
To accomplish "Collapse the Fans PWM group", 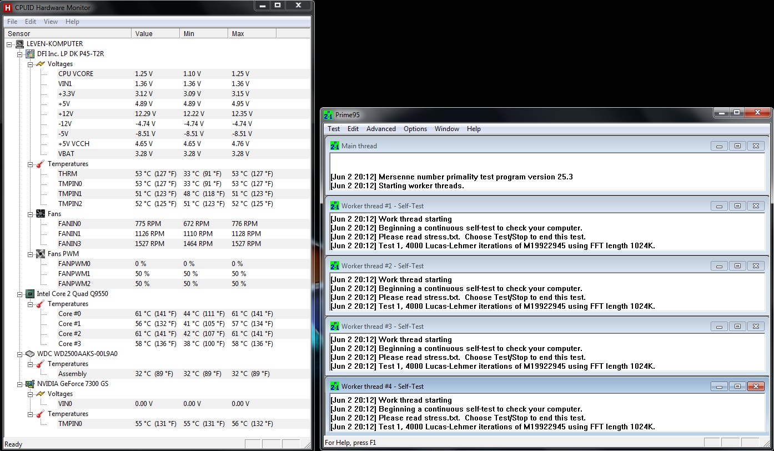I will (x=31, y=254).
